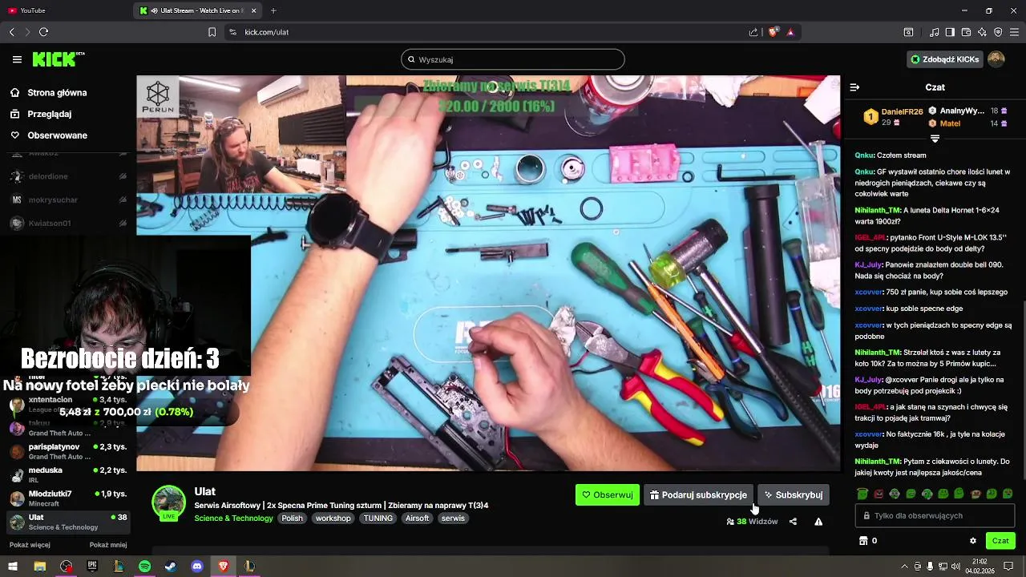Click the green Czat send button
This screenshot has width=1026, height=577.
[1000, 541]
